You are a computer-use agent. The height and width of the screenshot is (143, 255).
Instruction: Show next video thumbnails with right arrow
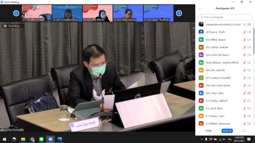click(179, 13)
